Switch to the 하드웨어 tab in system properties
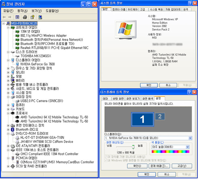This screenshot has width=198, height=179. (132, 10)
